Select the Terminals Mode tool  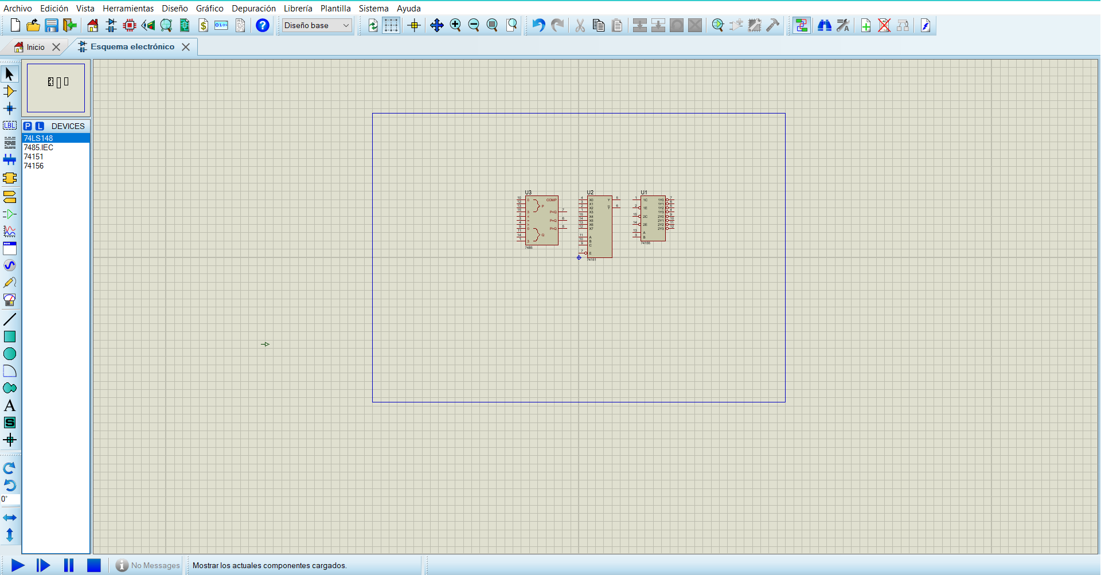[10, 197]
